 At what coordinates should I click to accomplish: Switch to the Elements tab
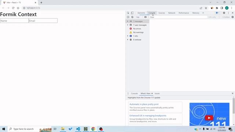coord(141,13)
